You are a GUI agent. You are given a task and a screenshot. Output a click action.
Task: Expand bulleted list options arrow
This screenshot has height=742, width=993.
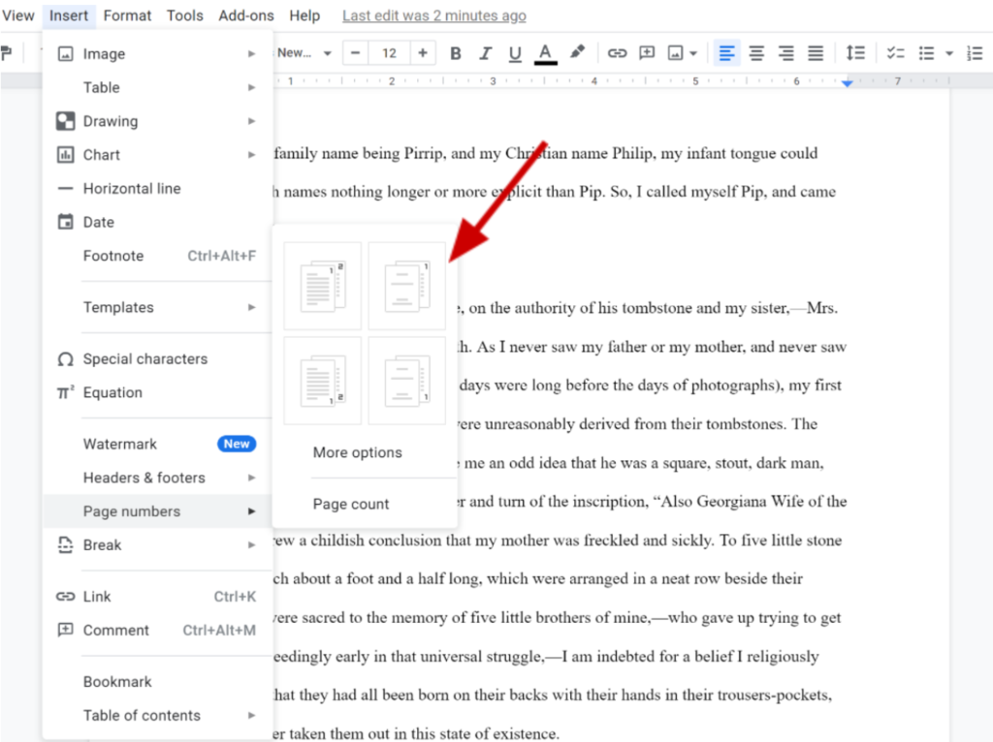pyautogui.click(x=949, y=53)
